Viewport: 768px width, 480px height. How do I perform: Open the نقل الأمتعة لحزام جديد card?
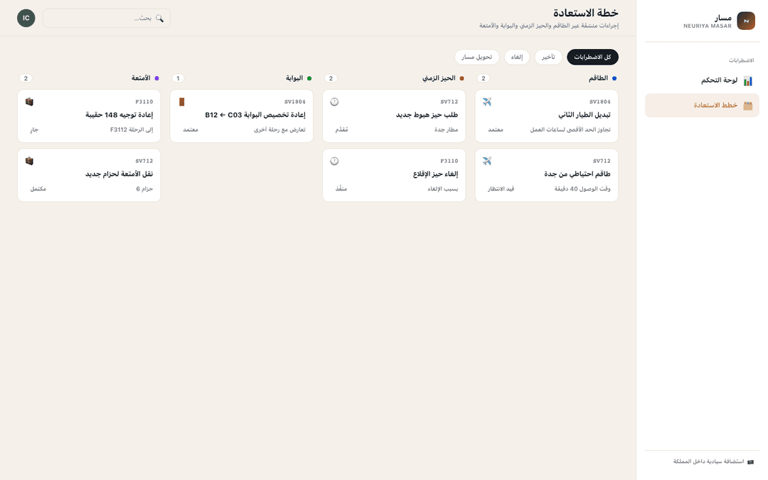click(x=89, y=176)
